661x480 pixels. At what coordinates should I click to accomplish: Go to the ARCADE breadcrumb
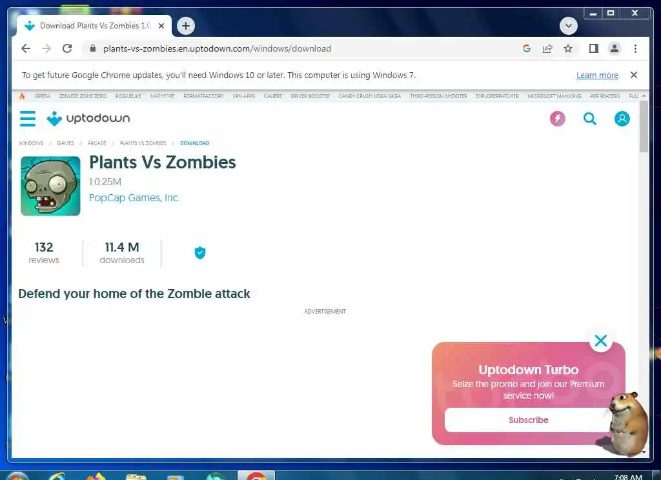(x=97, y=143)
